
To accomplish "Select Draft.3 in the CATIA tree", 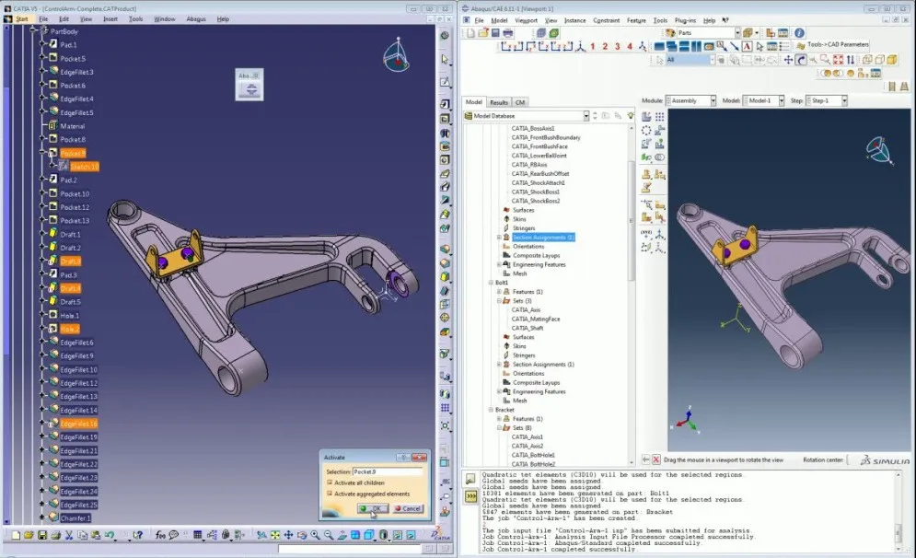I will [70, 262].
